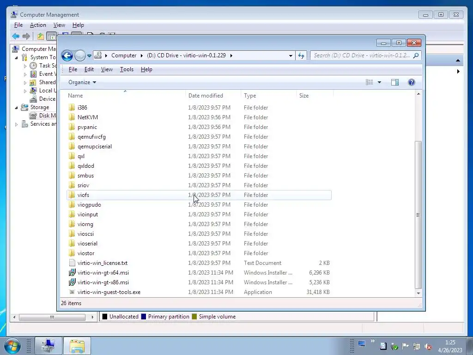Select the virtio-win-guest-tools.exe application icon
The height and width of the screenshot is (355, 473).
pos(72,292)
